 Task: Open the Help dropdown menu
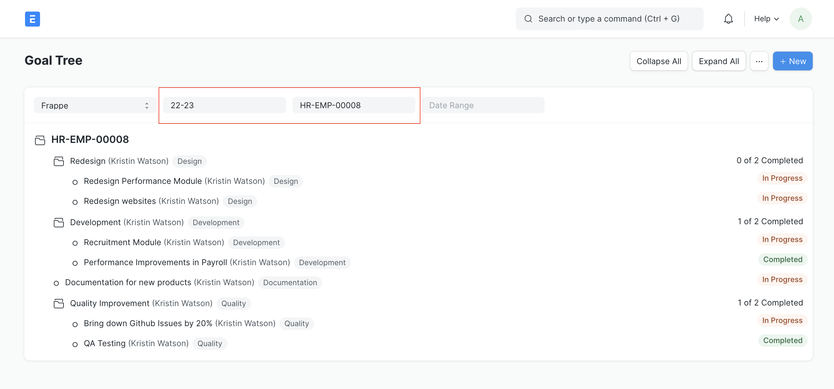[x=766, y=19]
